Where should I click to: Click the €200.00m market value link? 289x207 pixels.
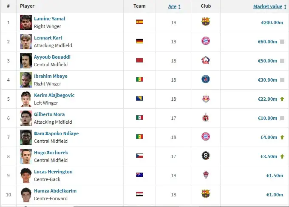coord(272,23)
